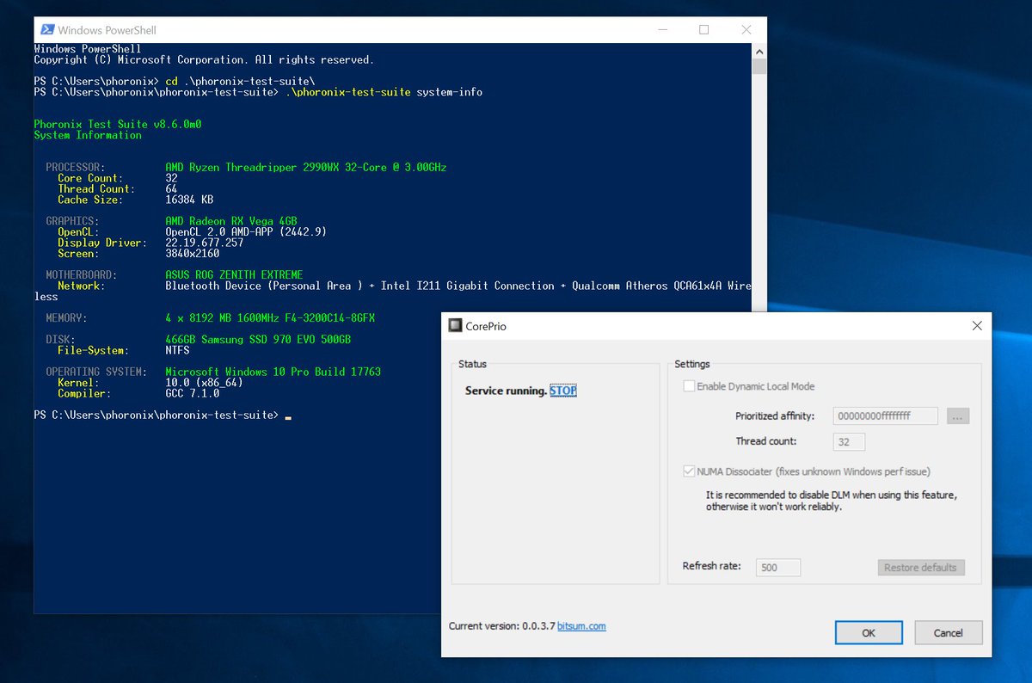Click the 'Service running.' status text

[x=506, y=391]
